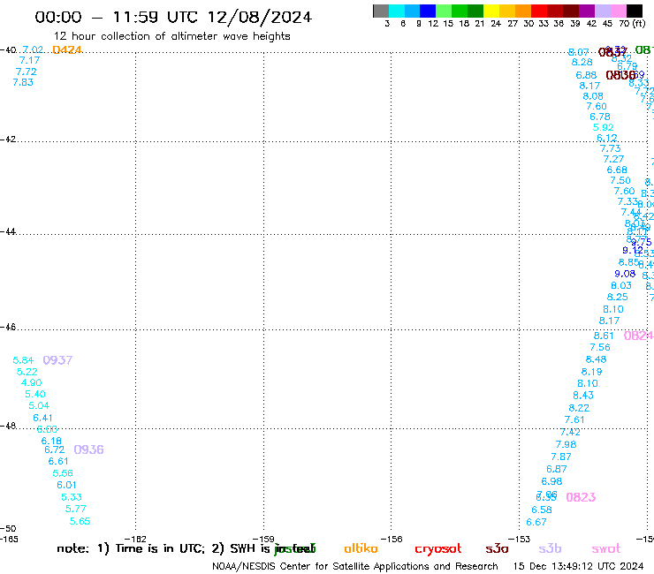The width and height of the screenshot is (654, 574).
Task: Click the 'cryosat' satellite legend label
Action: (x=438, y=549)
